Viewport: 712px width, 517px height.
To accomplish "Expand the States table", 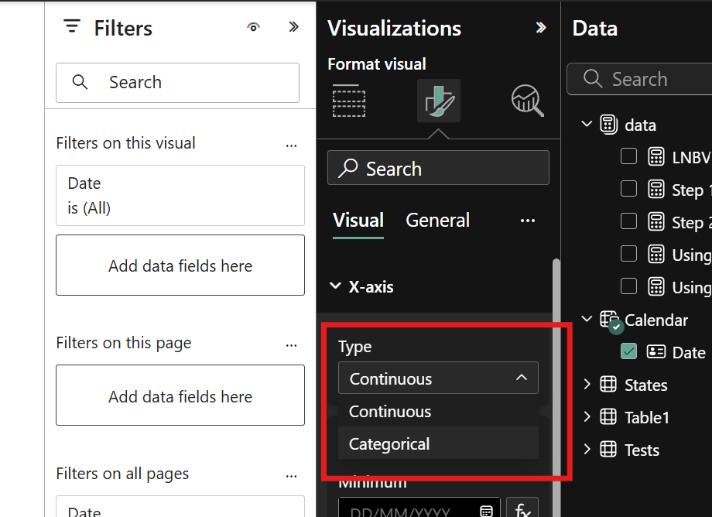I will [587, 385].
